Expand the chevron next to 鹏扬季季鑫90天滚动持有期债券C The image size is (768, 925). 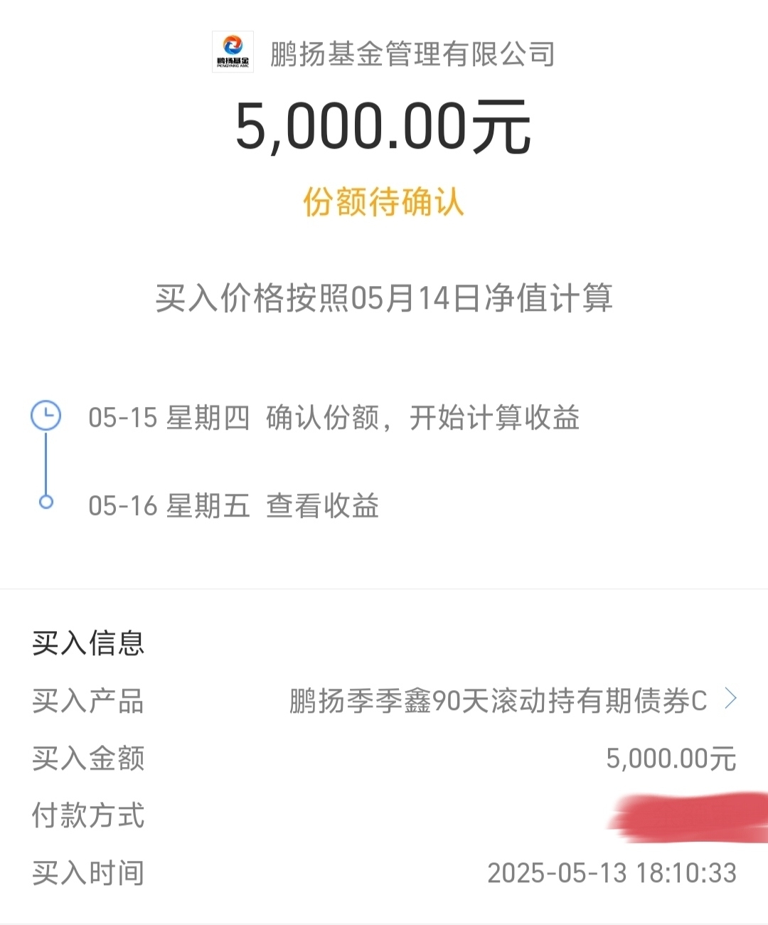point(730,699)
